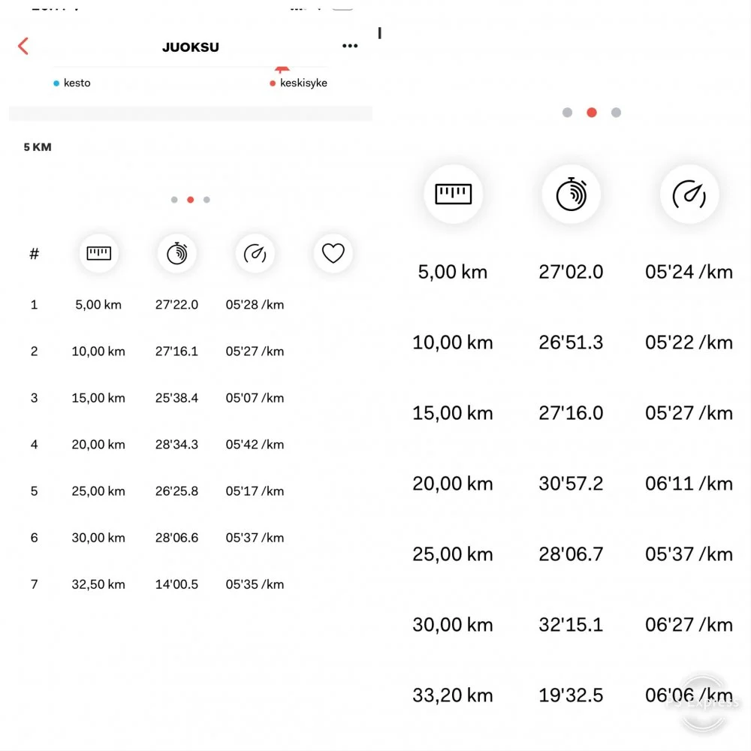This screenshot has height=751, width=751.
Task: Tap large stopwatch duration icon in right screenshot
Action: point(571,195)
